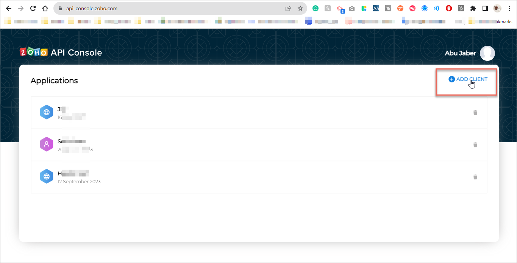517x263 pixels.
Task: Open the purple person application icon
Action: pos(47,144)
